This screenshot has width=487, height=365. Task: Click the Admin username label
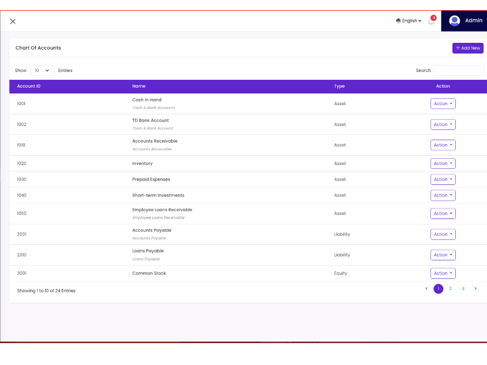click(x=474, y=20)
